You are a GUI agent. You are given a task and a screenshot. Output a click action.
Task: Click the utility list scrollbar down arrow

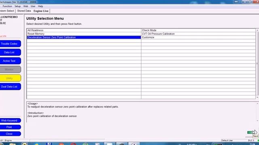click(x=257, y=97)
